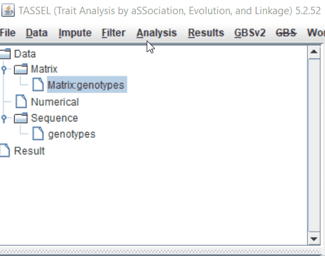Select the genotypes label under Sequence
The image size is (325, 256).
[x=72, y=134]
